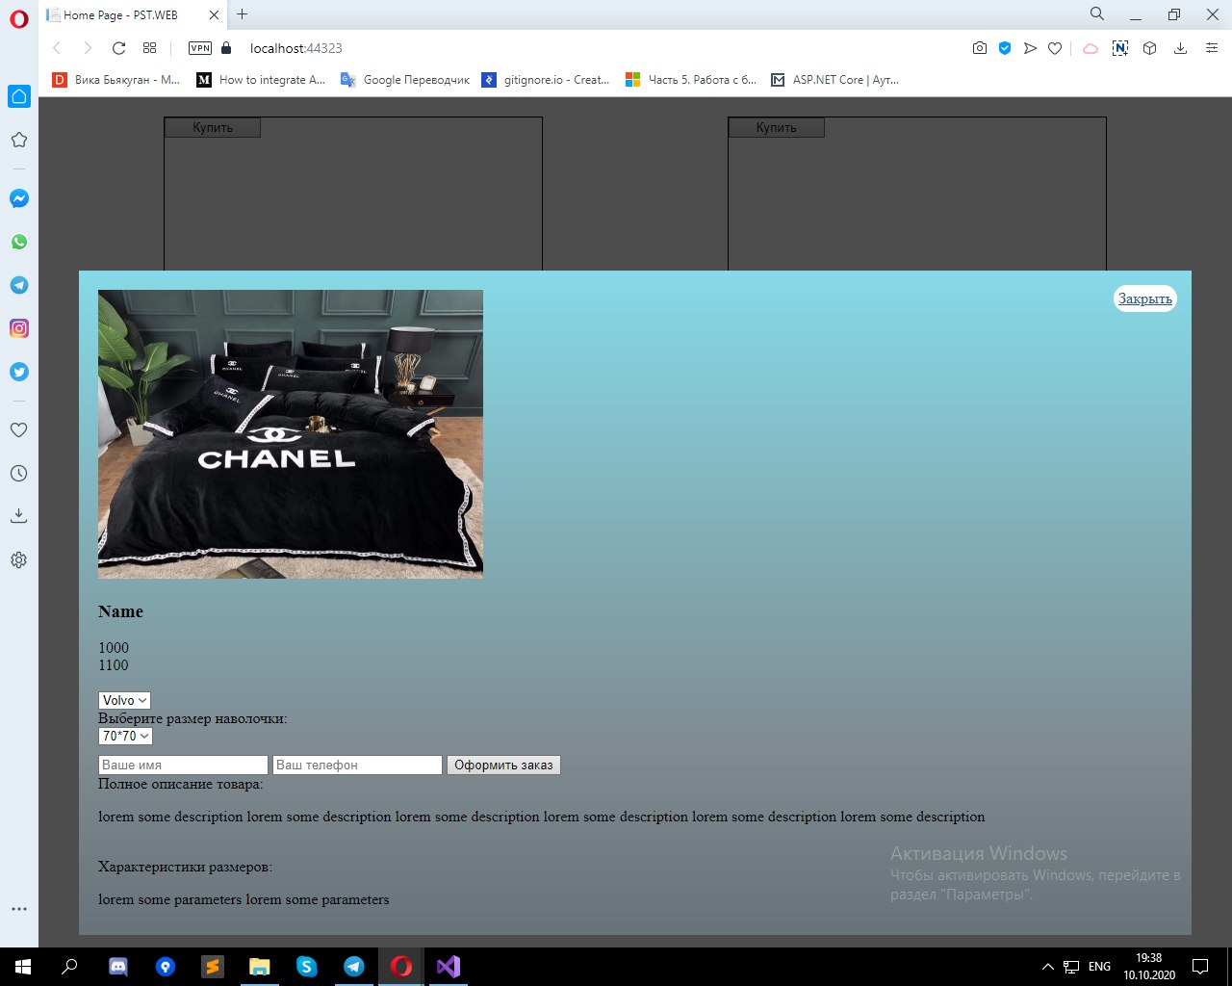Screen dimensions: 1232x986
Task: Open Messenger in Opera sidebar
Action: pos(19,198)
